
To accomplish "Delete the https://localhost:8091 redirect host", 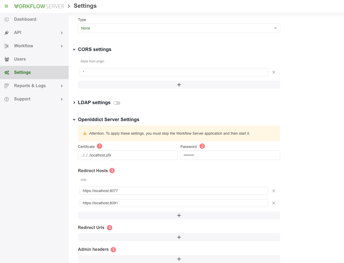I will [273, 203].
